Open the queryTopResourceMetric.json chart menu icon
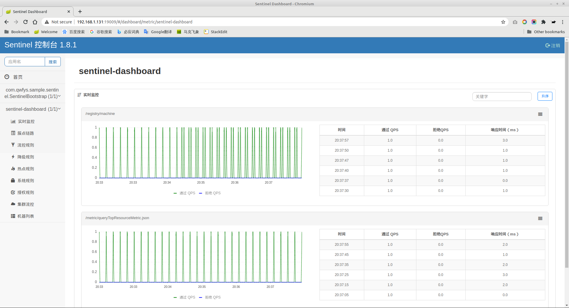Screen dimensions: 569x308 (x=540, y=218)
